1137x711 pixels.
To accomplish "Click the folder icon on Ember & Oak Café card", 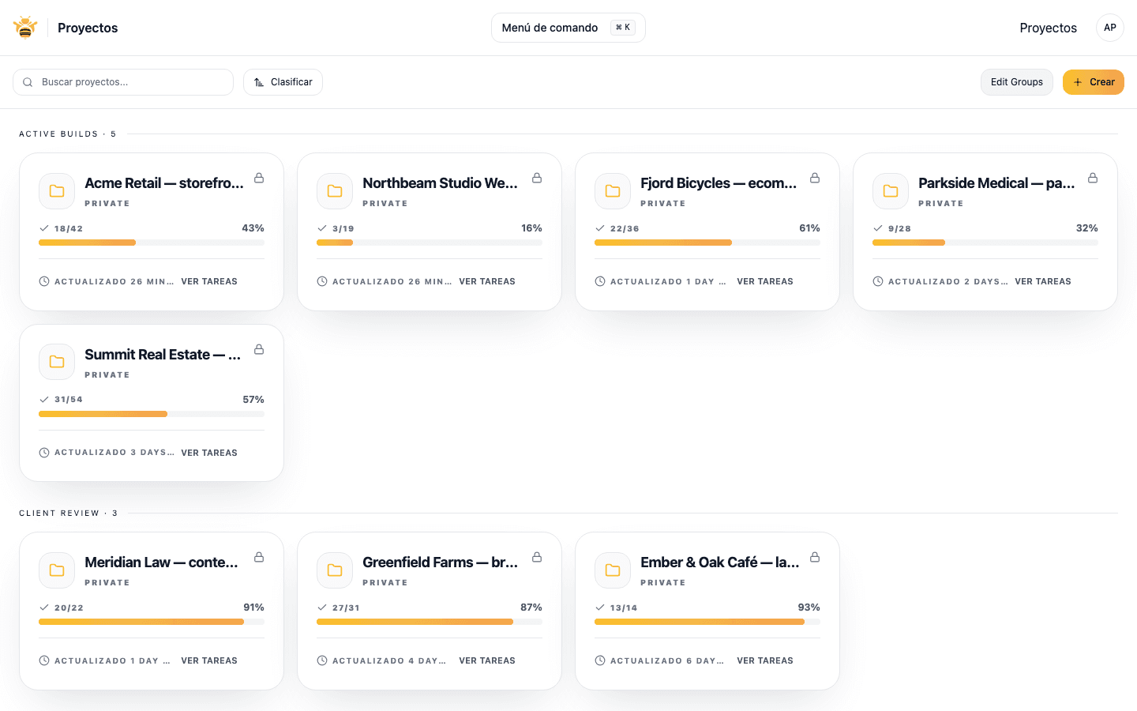I will pos(613,570).
